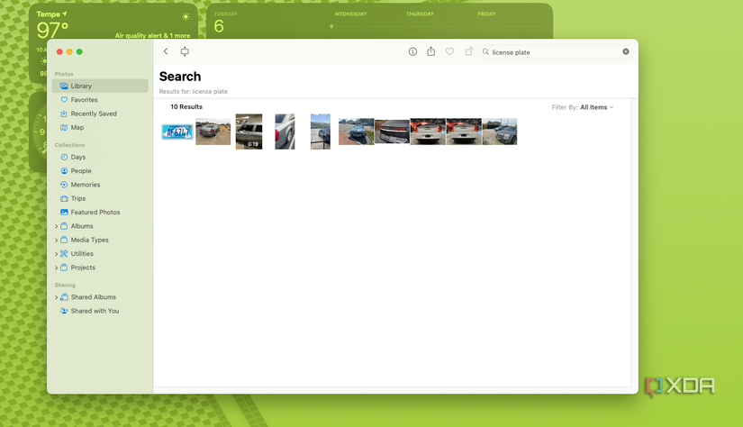Click the rotate icon in toolbar

(x=468, y=51)
